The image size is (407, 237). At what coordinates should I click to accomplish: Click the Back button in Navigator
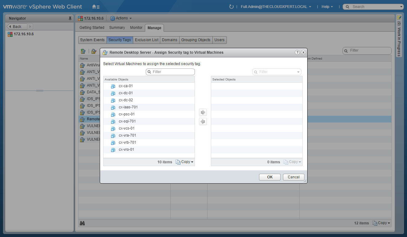click(17, 27)
